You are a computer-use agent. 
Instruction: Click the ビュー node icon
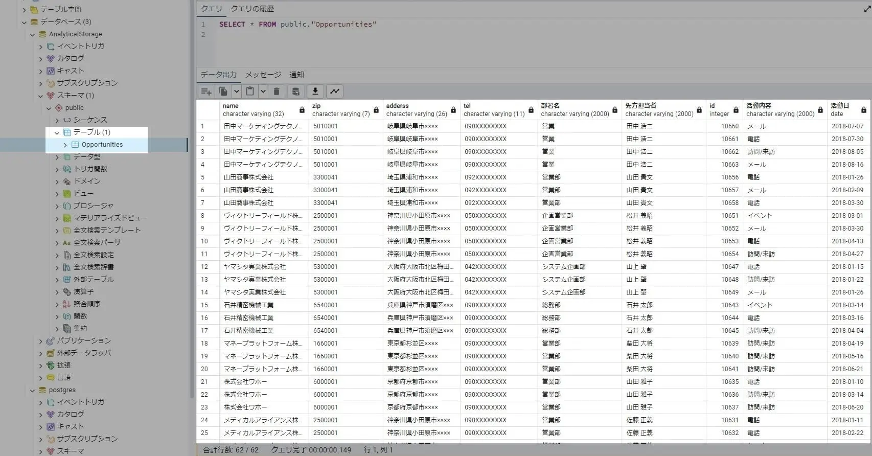[x=67, y=194]
